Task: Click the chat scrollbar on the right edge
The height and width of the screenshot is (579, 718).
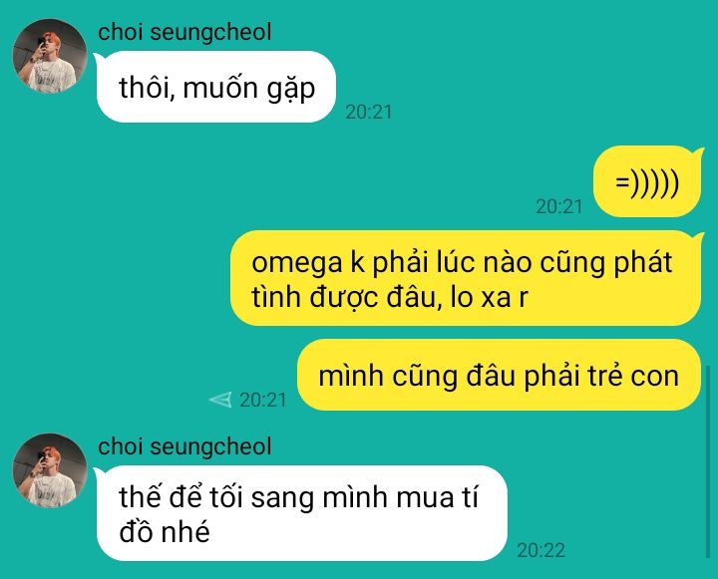Action: 708,461
